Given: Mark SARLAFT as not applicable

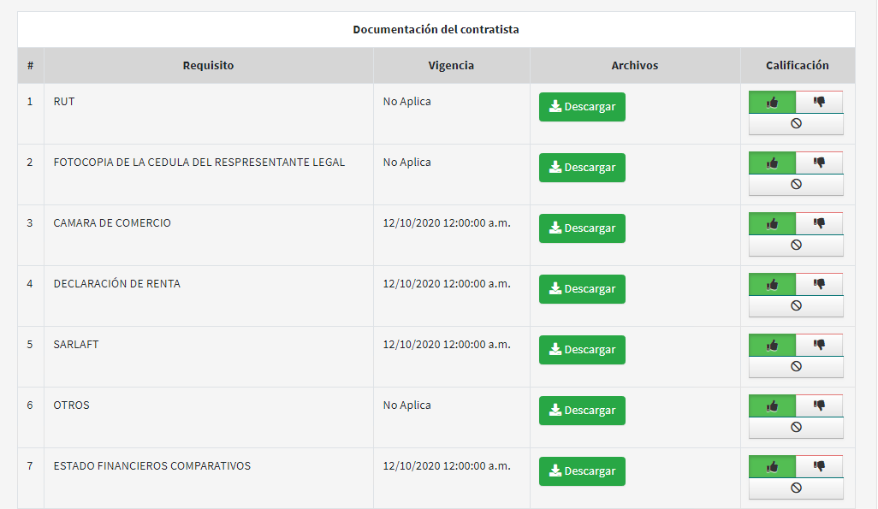Looking at the screenshot, I should pos(796,367).
